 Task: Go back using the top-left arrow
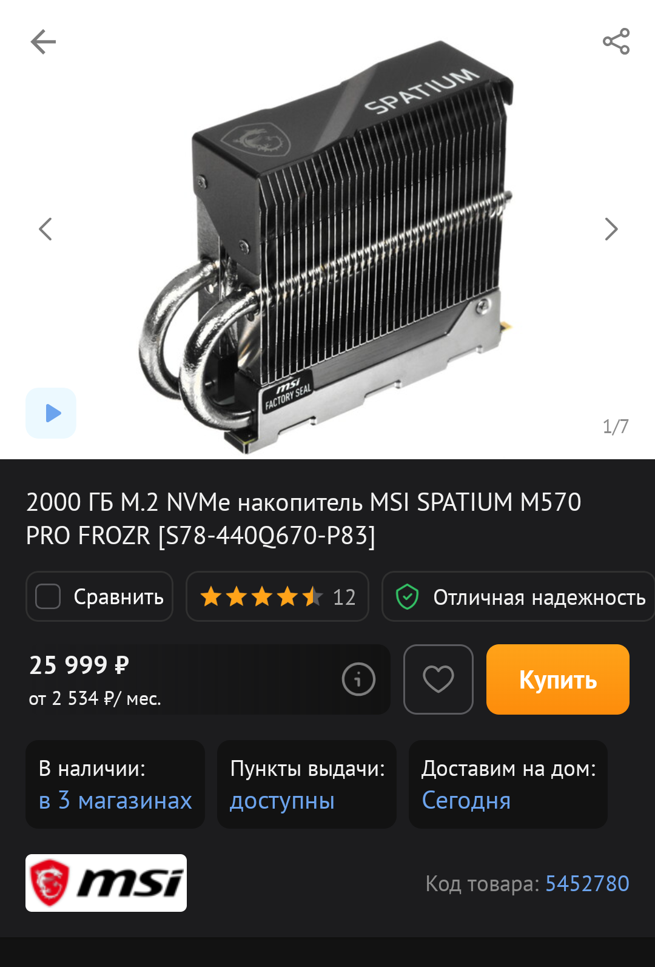pos(43,42)
